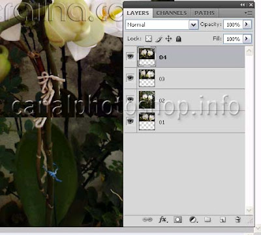Screen dimensions: 261x235
Task: Select layer 03 thumbnail
Action: 147,78
